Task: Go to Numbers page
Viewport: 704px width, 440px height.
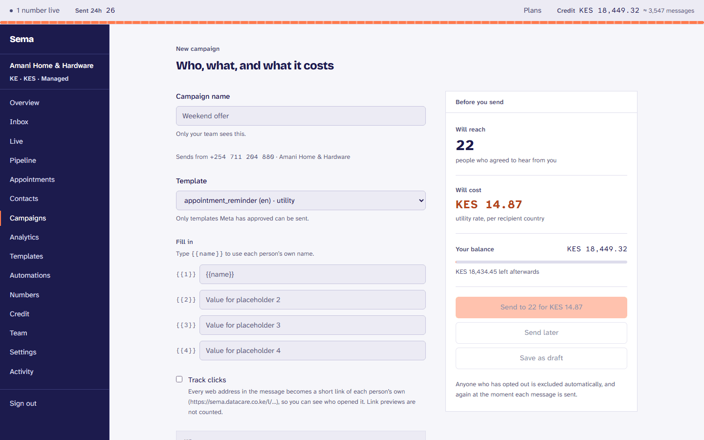Action: (55, 295)
